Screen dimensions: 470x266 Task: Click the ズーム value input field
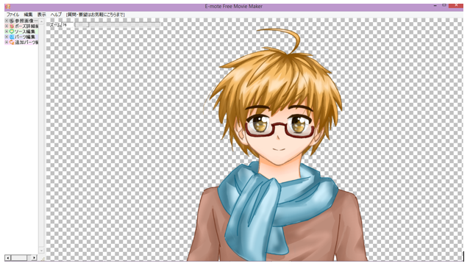coord(68,25)
